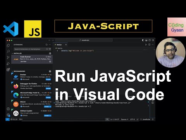The width and height of the screenshot is (186, 140).
Task: Click the terminal's Welcome in Java Script output
Action: [x=65, y=105]
